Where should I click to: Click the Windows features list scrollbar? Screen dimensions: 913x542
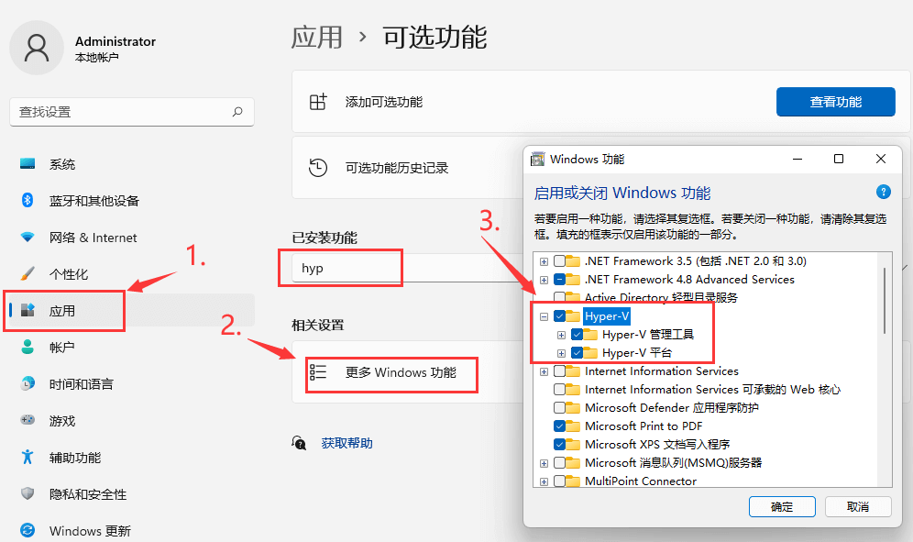(885, 303)
